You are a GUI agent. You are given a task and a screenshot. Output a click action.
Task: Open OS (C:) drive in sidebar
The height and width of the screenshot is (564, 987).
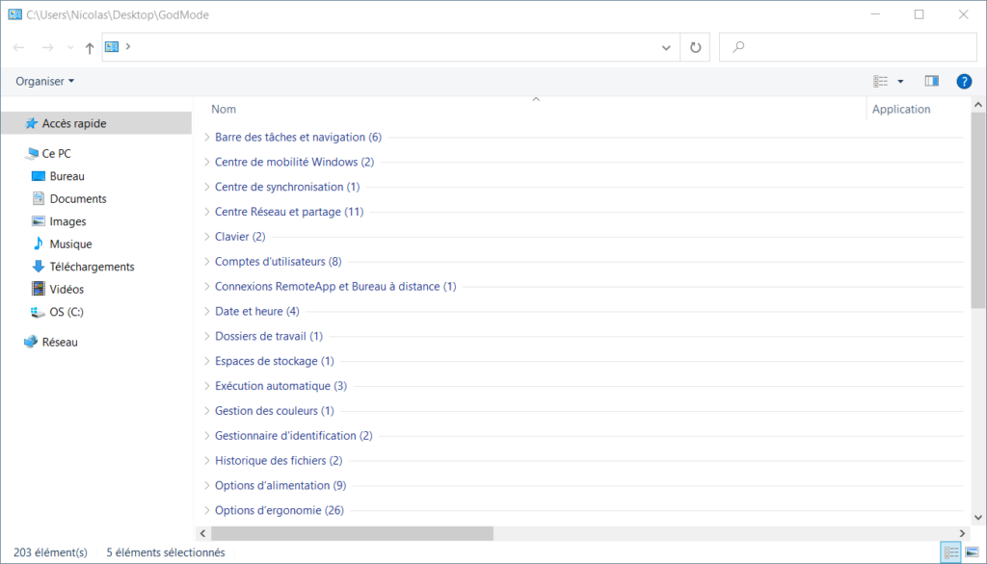67,312
